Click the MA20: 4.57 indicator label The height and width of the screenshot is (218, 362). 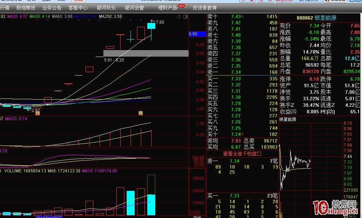17,16
